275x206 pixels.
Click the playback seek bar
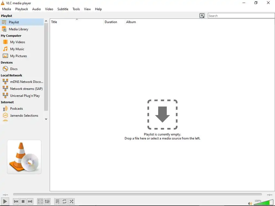point(137,194)
